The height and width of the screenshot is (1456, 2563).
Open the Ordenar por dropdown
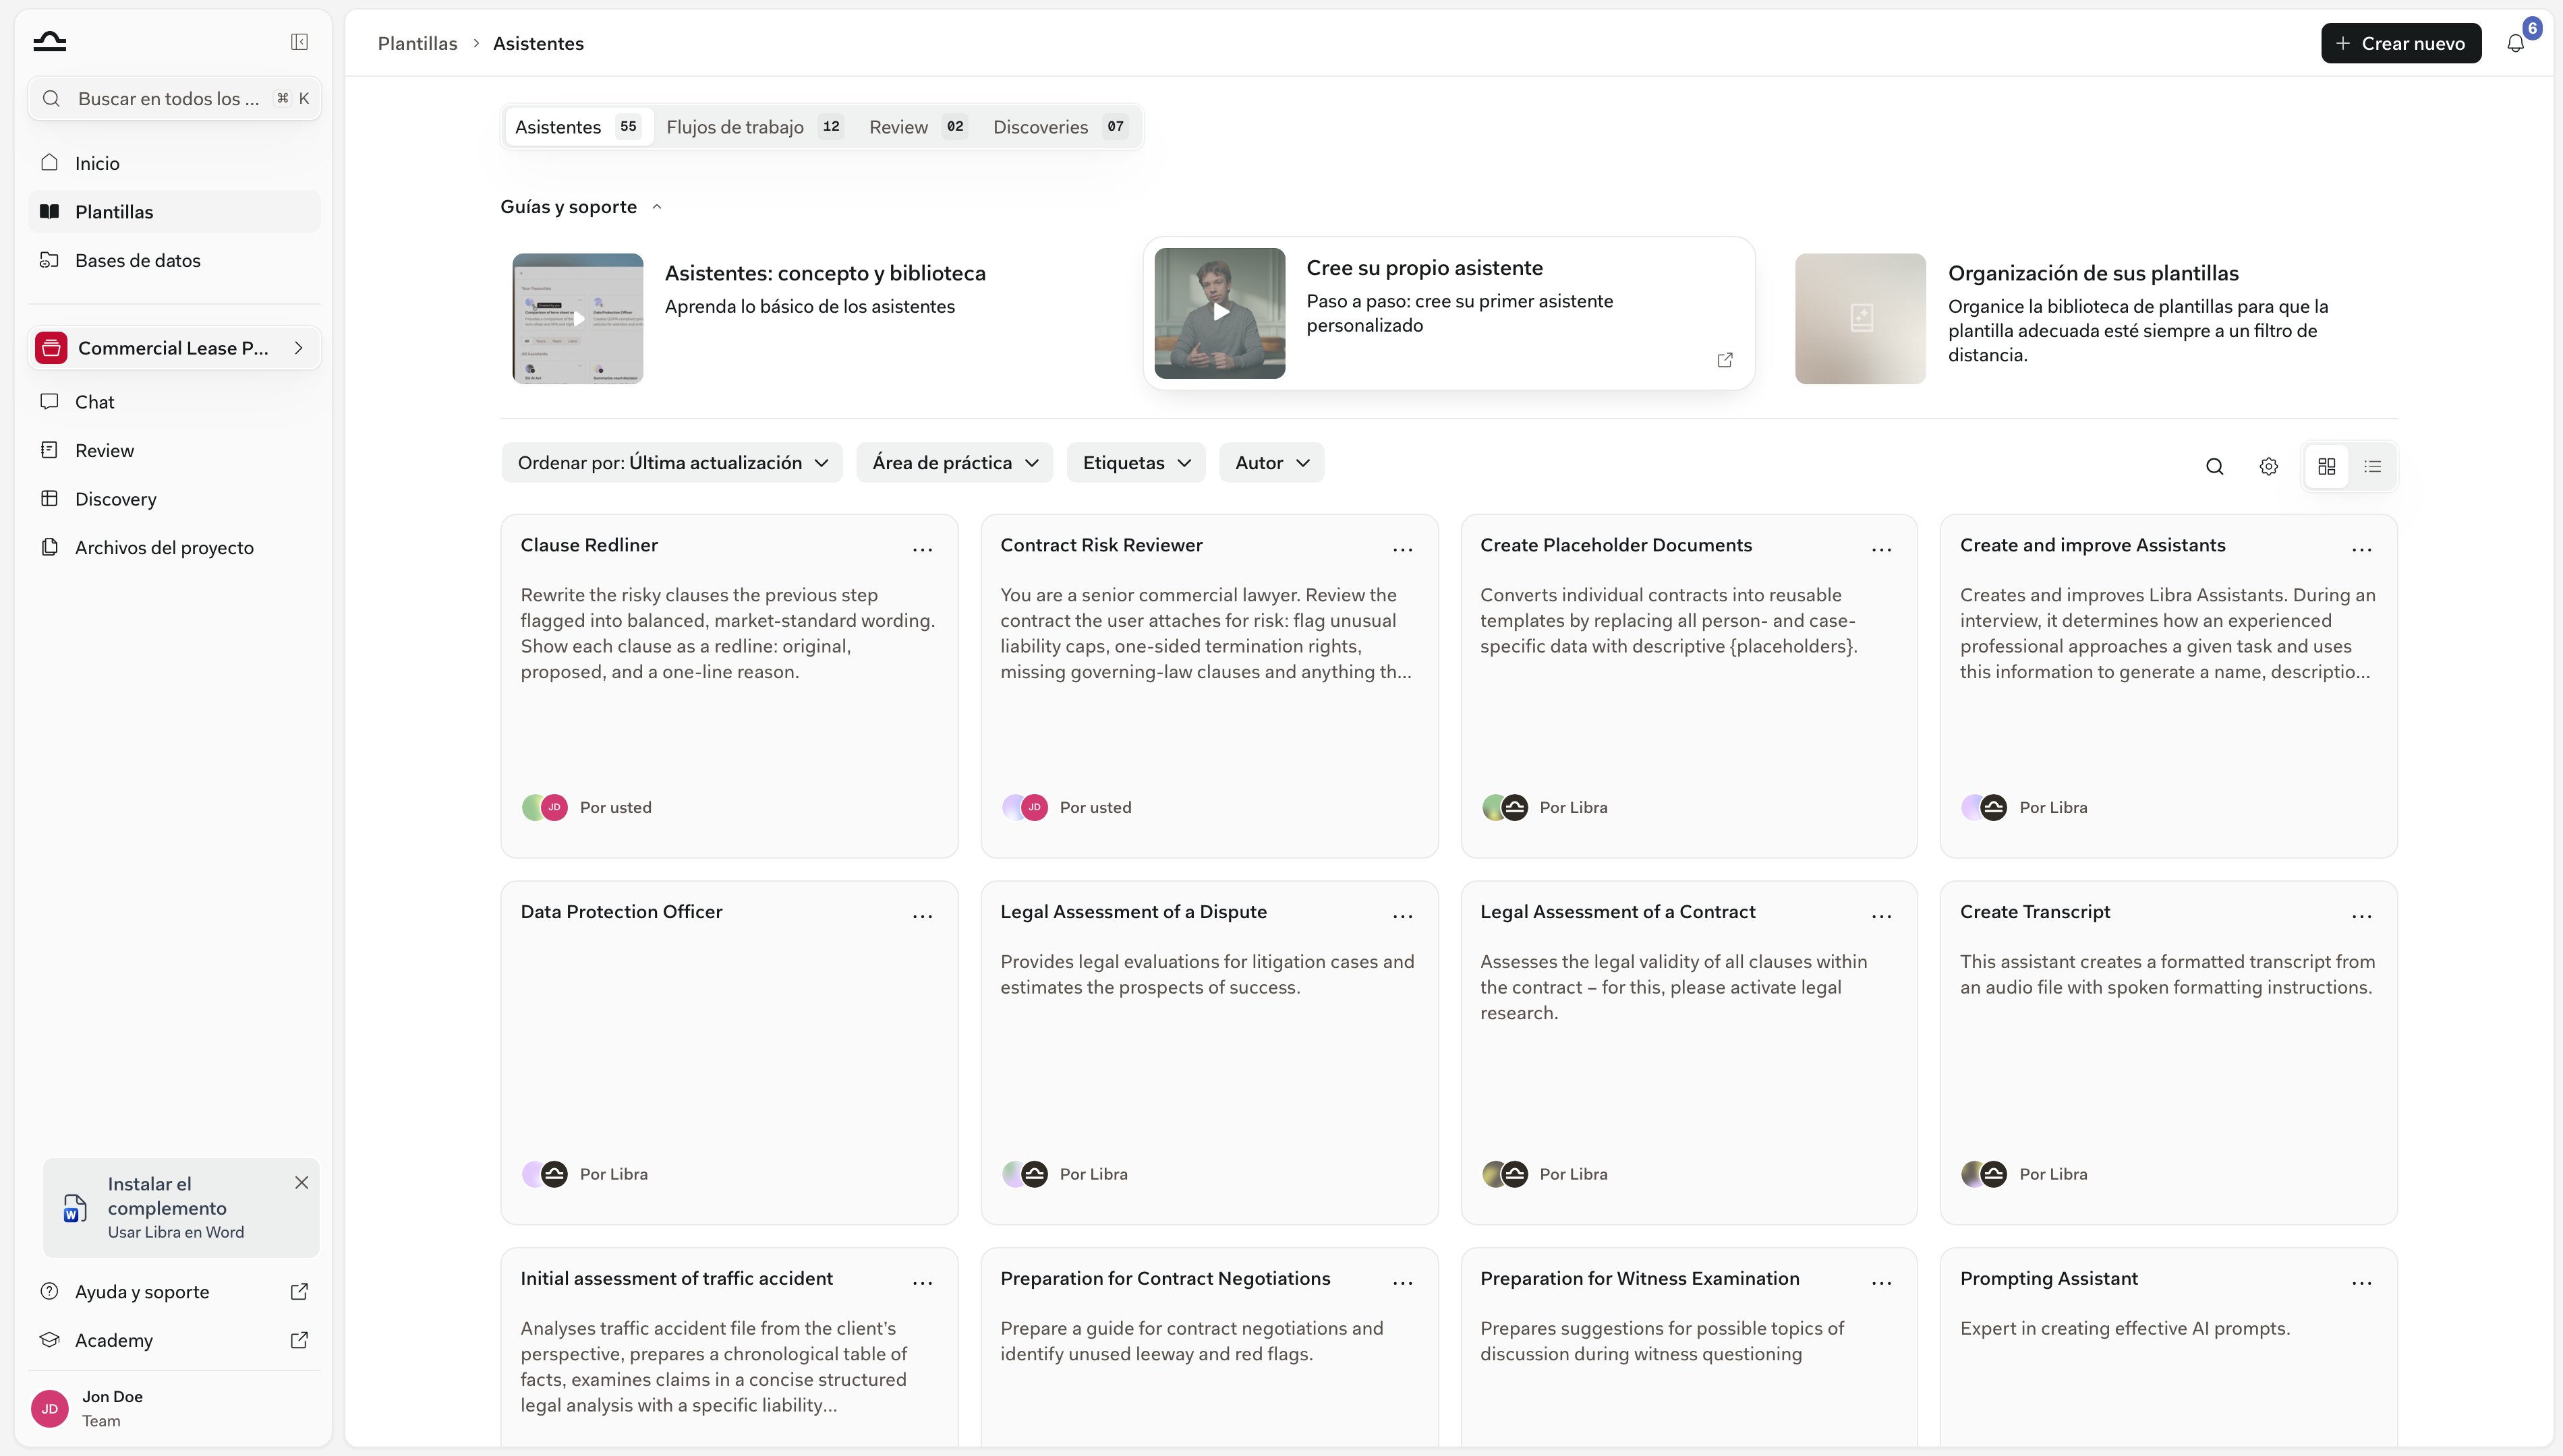(672, 463)
